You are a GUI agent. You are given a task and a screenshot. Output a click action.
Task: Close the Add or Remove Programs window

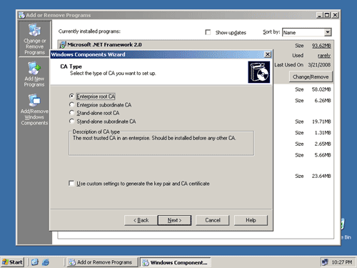(335, 15)
